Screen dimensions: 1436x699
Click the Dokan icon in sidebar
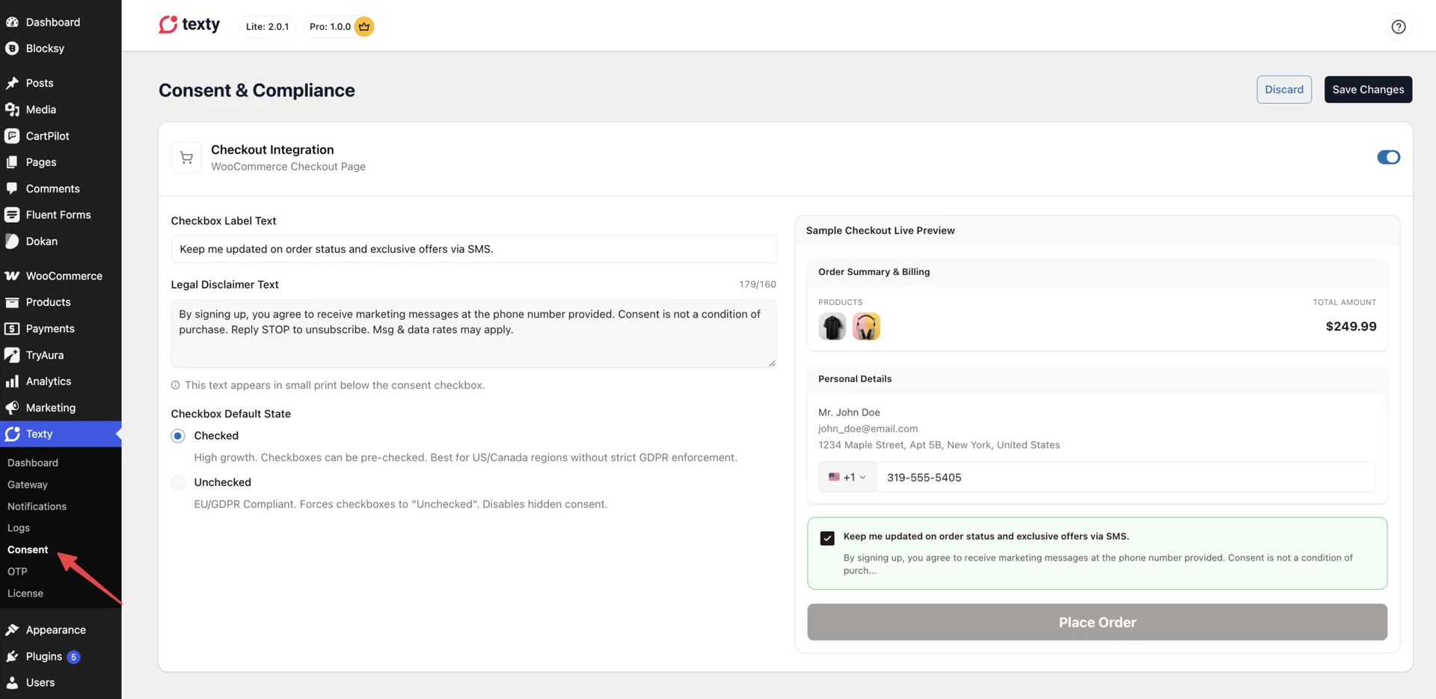coord(12,241)
